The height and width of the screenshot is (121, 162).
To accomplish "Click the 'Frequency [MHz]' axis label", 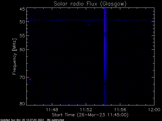I will 14,56.
